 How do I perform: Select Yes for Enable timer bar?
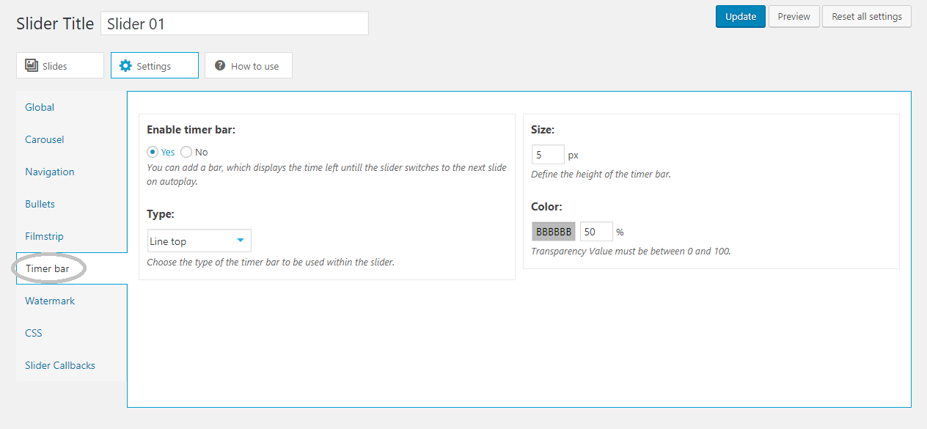(153, 152)
